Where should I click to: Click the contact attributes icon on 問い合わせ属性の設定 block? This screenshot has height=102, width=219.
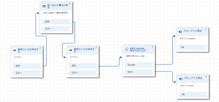[x=44, y=6]
